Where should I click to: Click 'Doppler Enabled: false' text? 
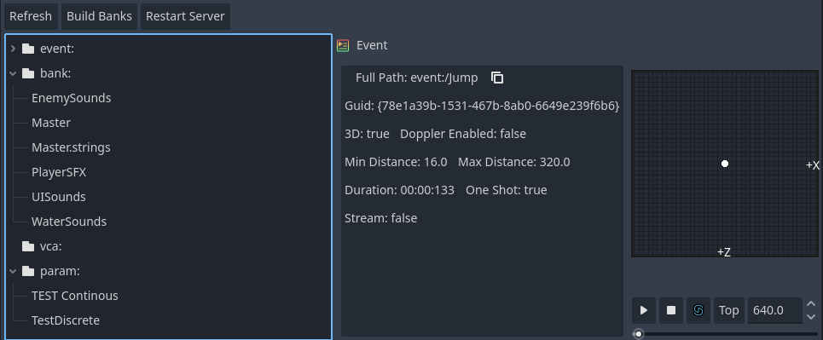tap(463, 134)
